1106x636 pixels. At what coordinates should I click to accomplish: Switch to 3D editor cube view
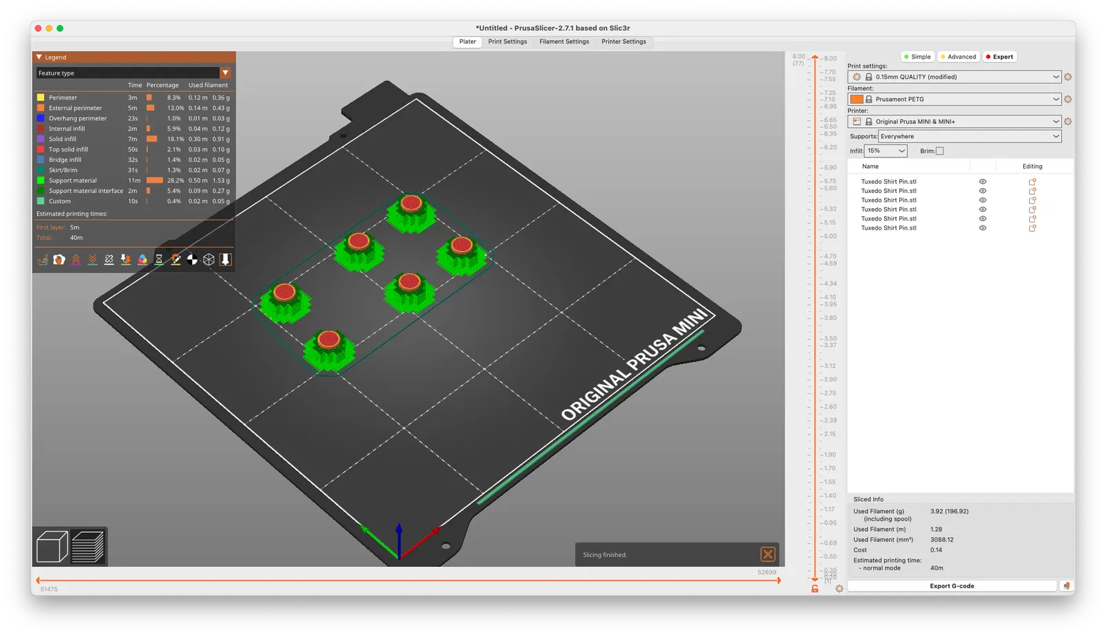(52, 547)
